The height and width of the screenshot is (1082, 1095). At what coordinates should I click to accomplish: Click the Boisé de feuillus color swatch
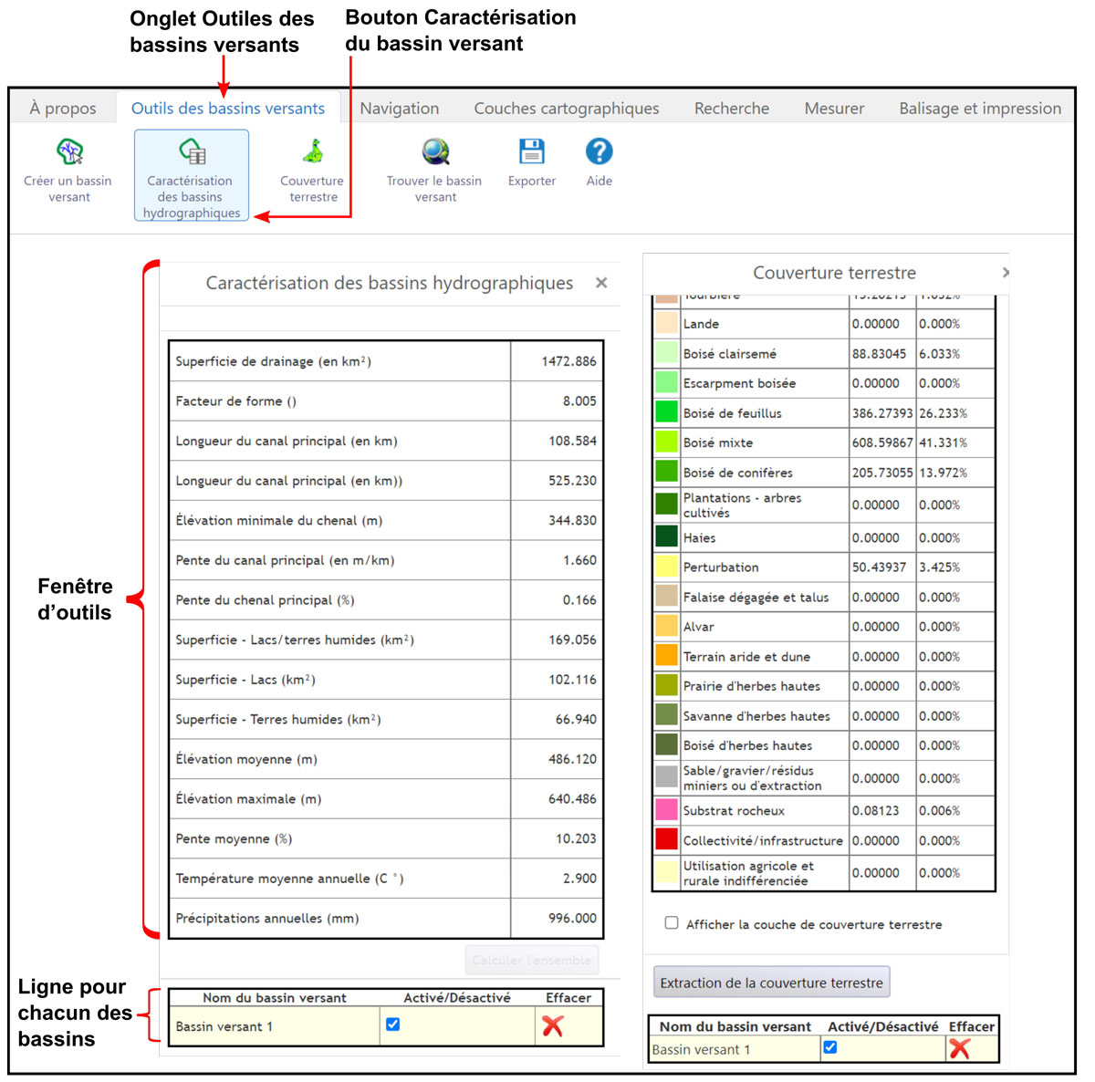(667, 412)
